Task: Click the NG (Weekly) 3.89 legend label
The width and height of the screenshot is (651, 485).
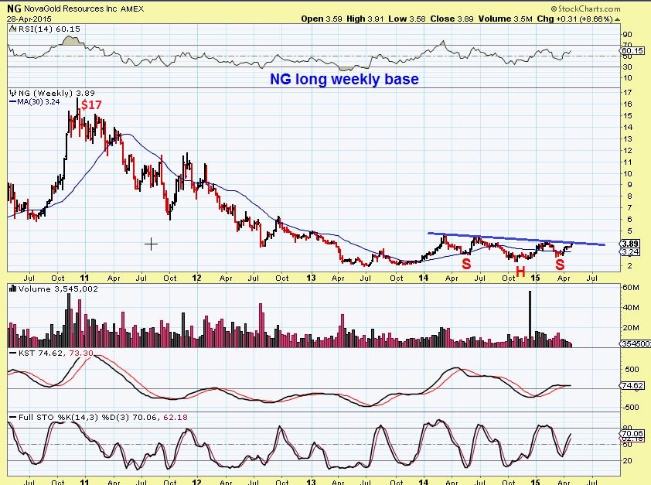Action: tap(56, 93)
